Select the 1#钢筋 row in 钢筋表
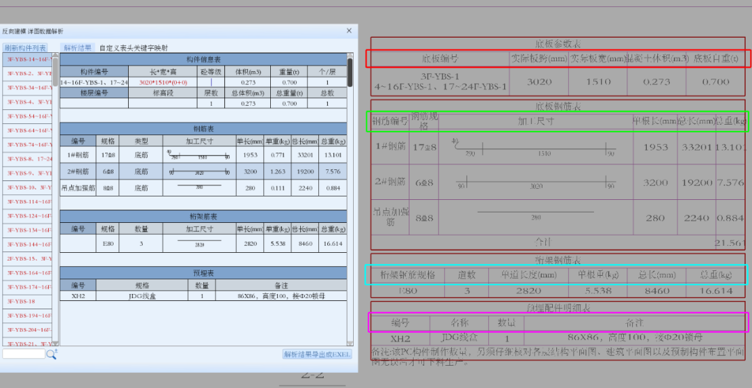This screenshot has width=752, height=388. (78, 155)
